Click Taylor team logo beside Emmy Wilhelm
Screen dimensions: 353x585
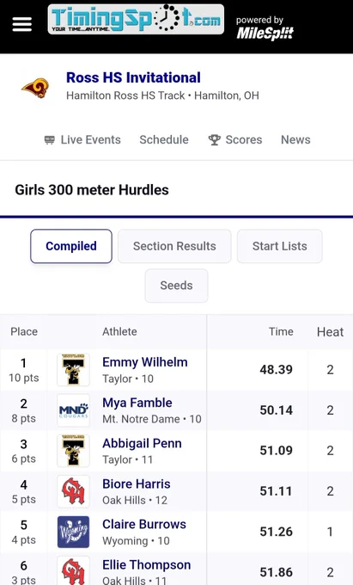coord(73,370)
